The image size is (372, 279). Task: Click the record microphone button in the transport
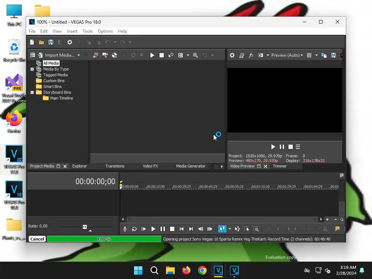[125, 229]
